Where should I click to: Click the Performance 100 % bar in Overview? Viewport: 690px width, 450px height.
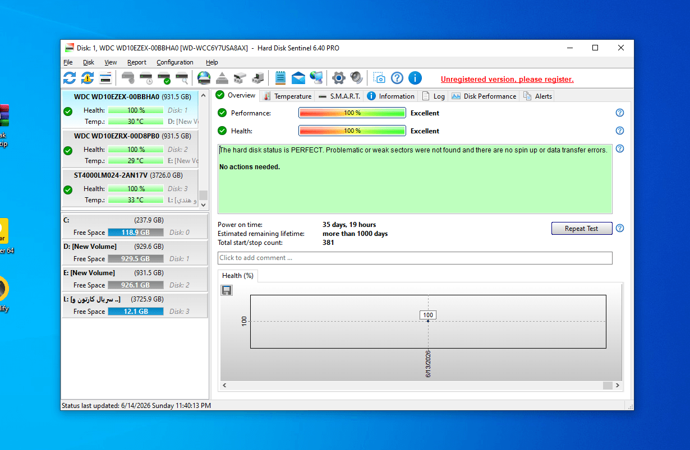coord(352,113)
